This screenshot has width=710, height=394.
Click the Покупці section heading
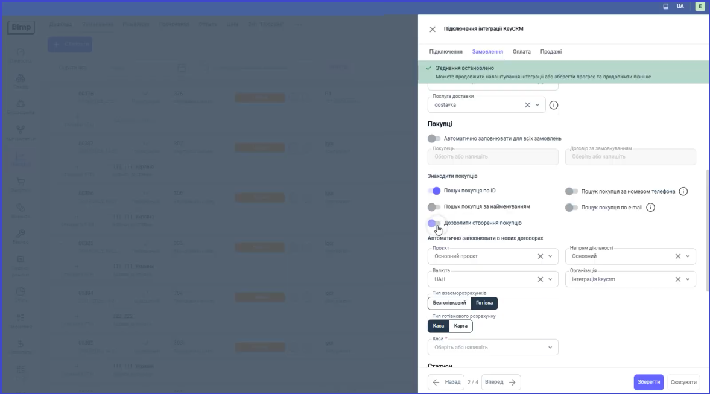click(440, 124)
